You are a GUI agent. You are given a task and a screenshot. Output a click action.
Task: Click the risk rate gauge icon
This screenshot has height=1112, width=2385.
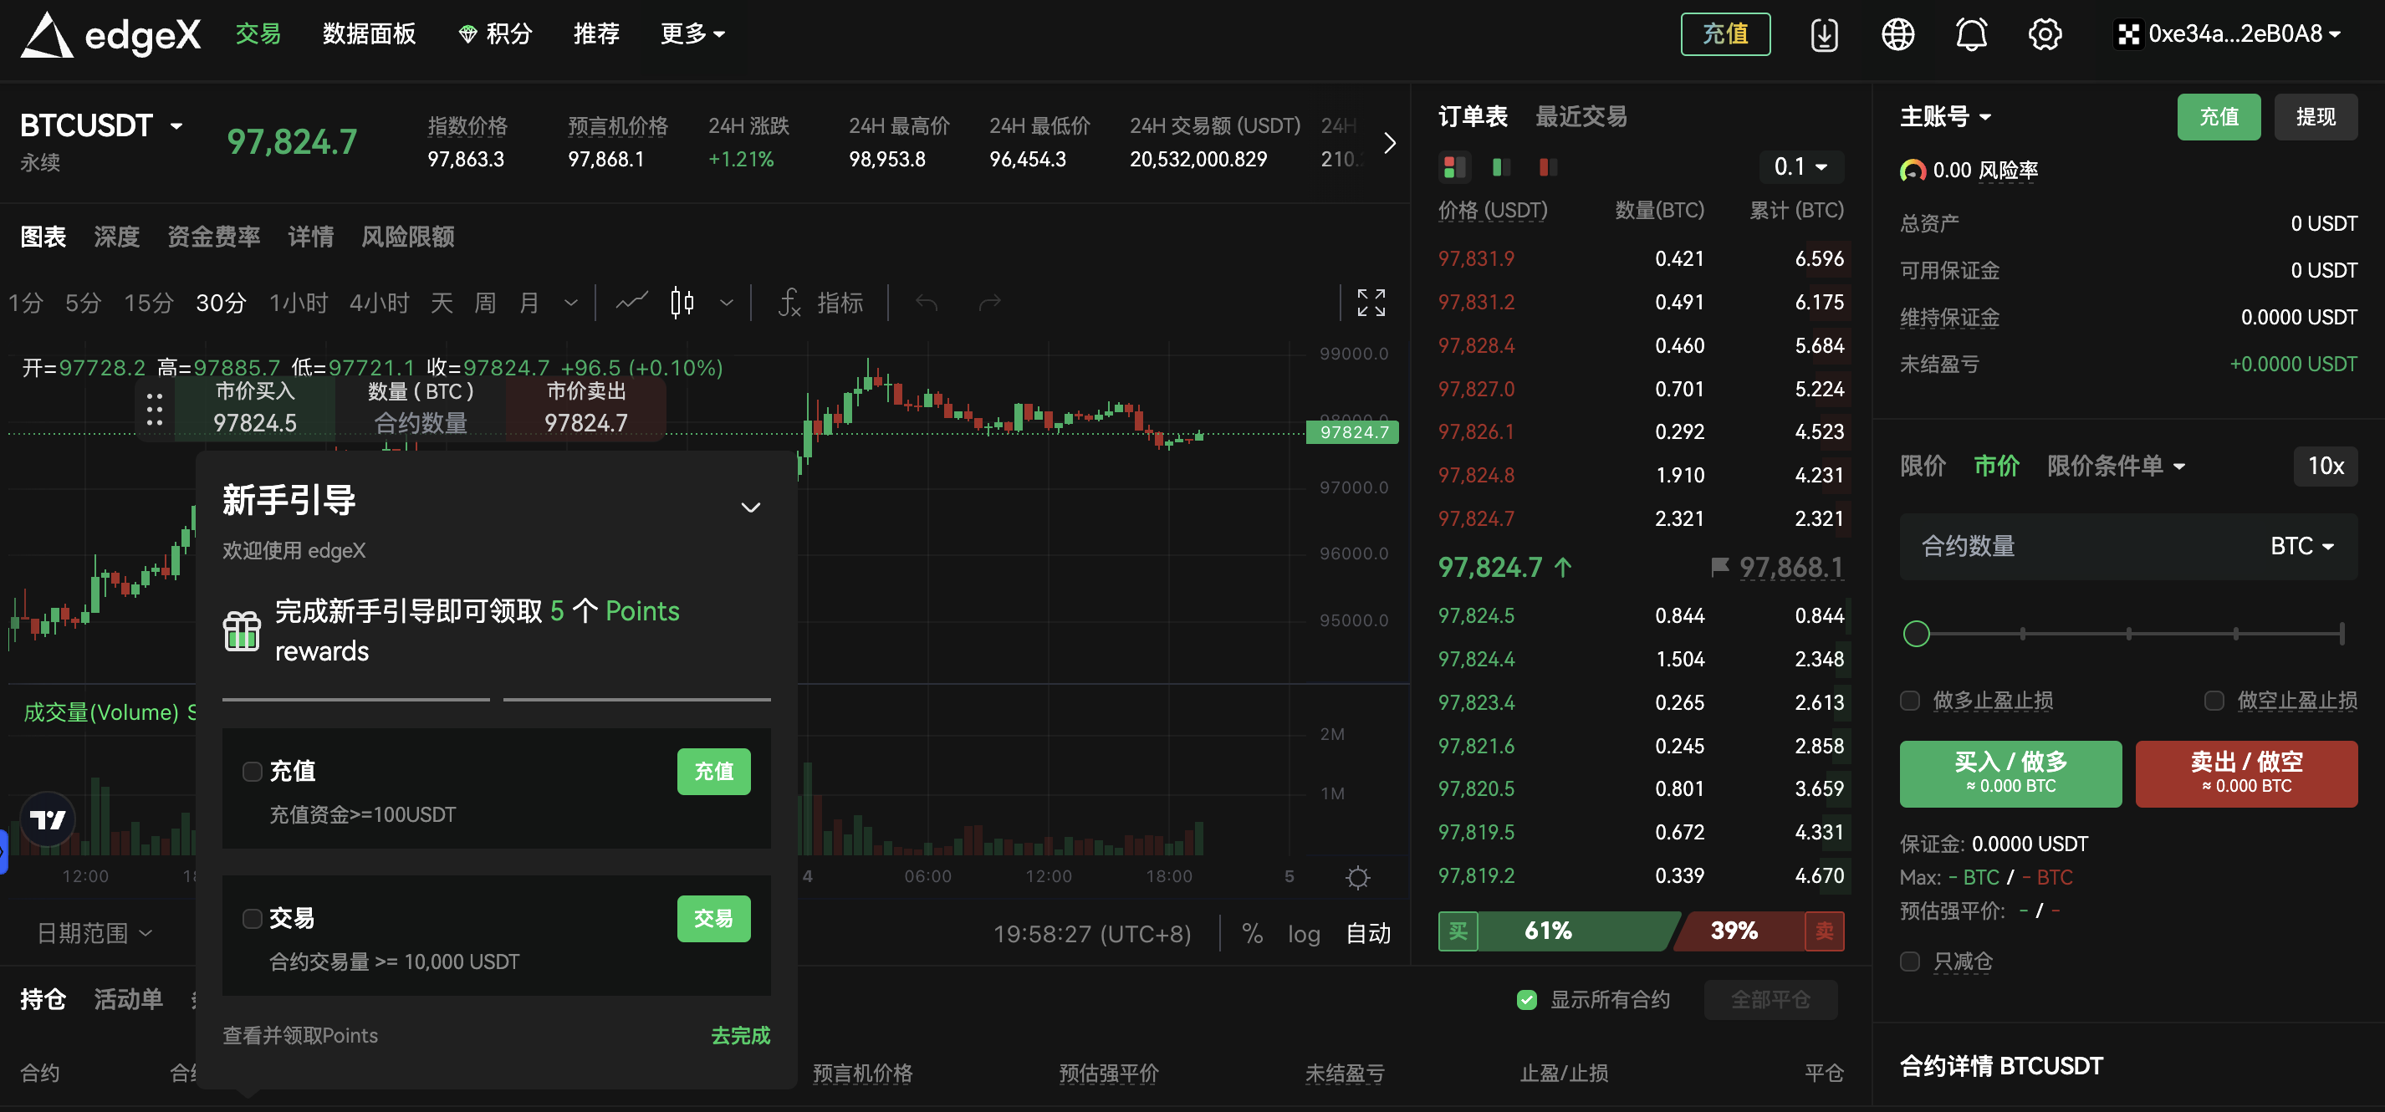1913,171
